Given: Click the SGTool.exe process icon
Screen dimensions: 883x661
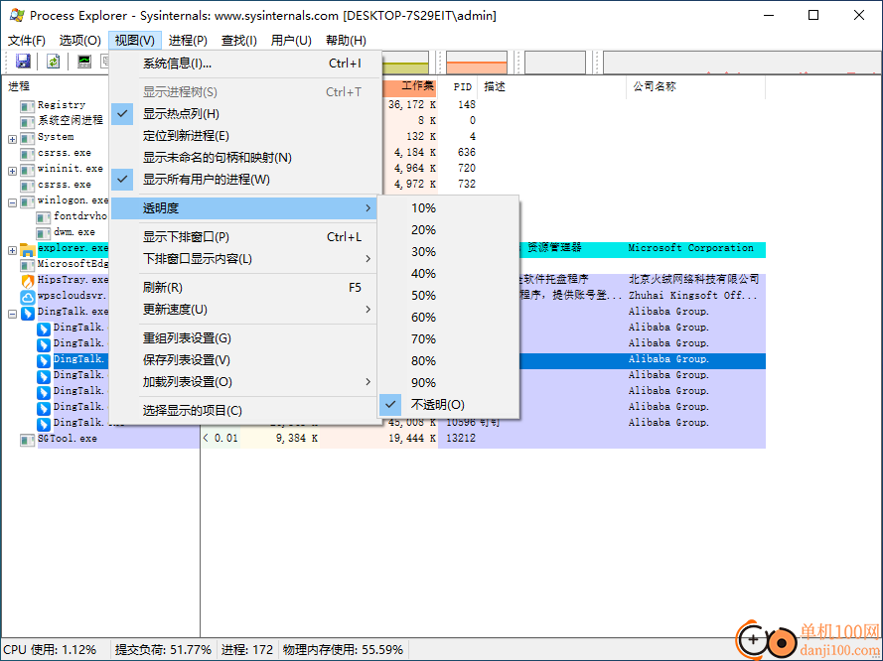Looking at the screenshot, I should click(27, 440).
